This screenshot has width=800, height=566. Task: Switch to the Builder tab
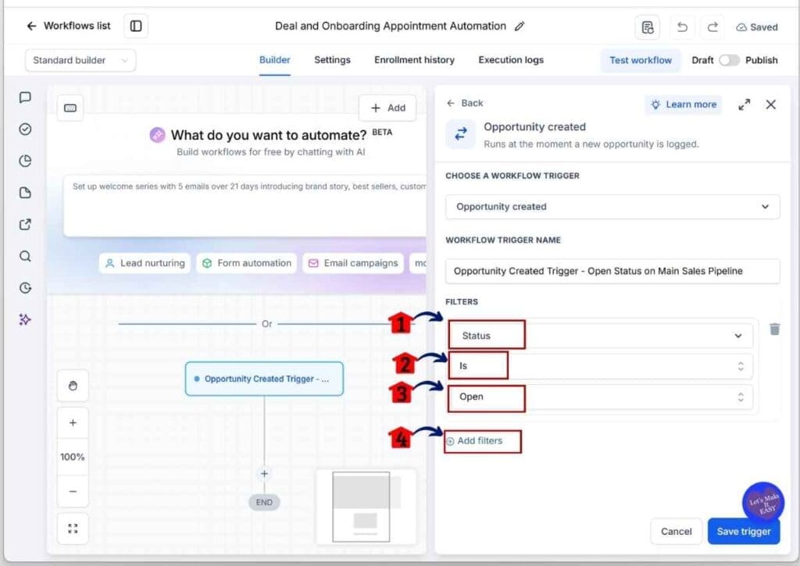(274, 59)
